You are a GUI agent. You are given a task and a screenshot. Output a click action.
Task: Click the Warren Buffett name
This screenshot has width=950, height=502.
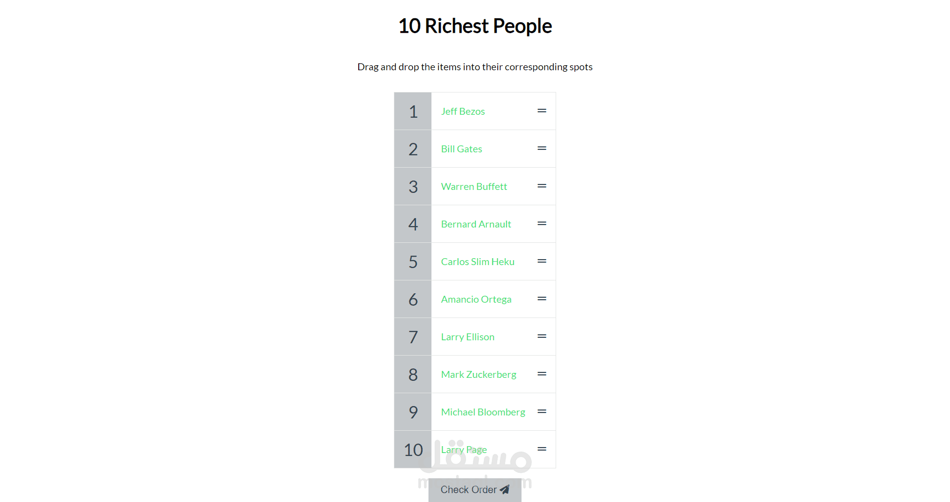point(474,186)
